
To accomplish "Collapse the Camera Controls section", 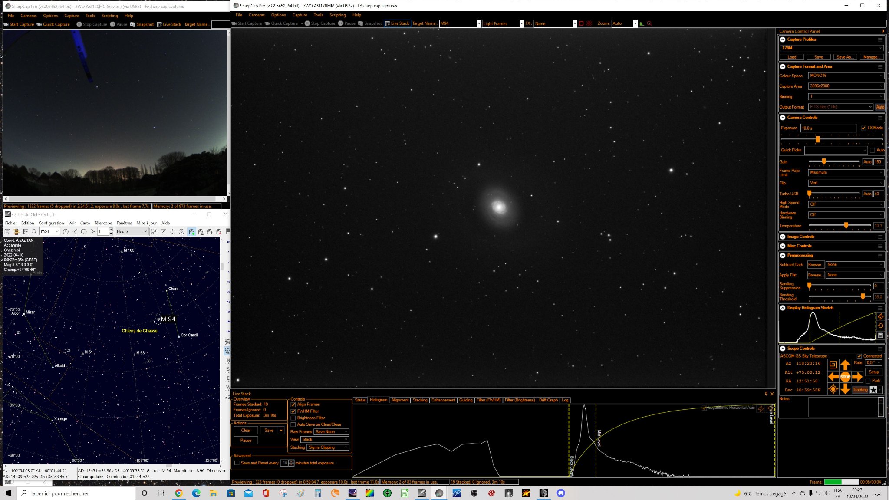I will [783, 118].
